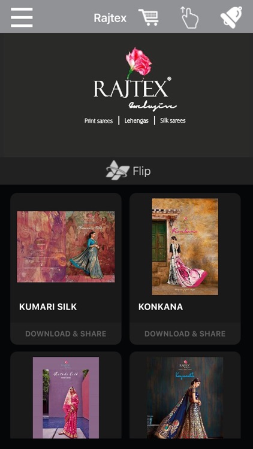The image size is (253, 449).
Task: Download & Share the Kumari Silk catalog
Action: (66, 333)
